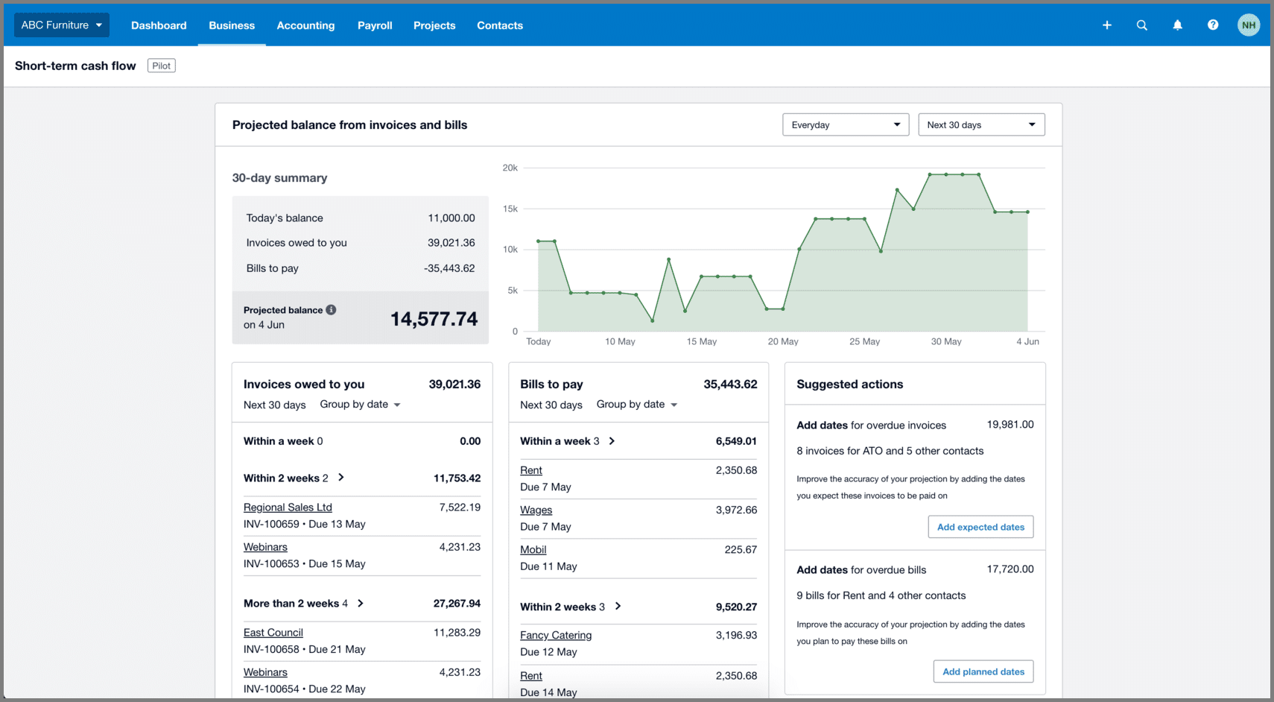The width and height of the screenshot is (1274, 702).
Task: Open the Payroll menu
Action: click(x=374, y=25)
